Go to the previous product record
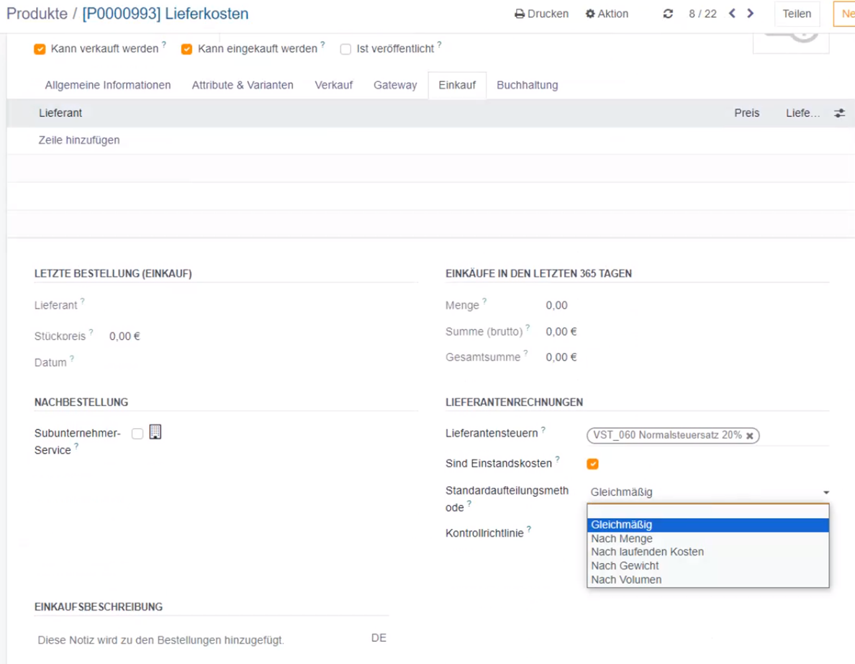The image size is (855, 664). point(733,14)
